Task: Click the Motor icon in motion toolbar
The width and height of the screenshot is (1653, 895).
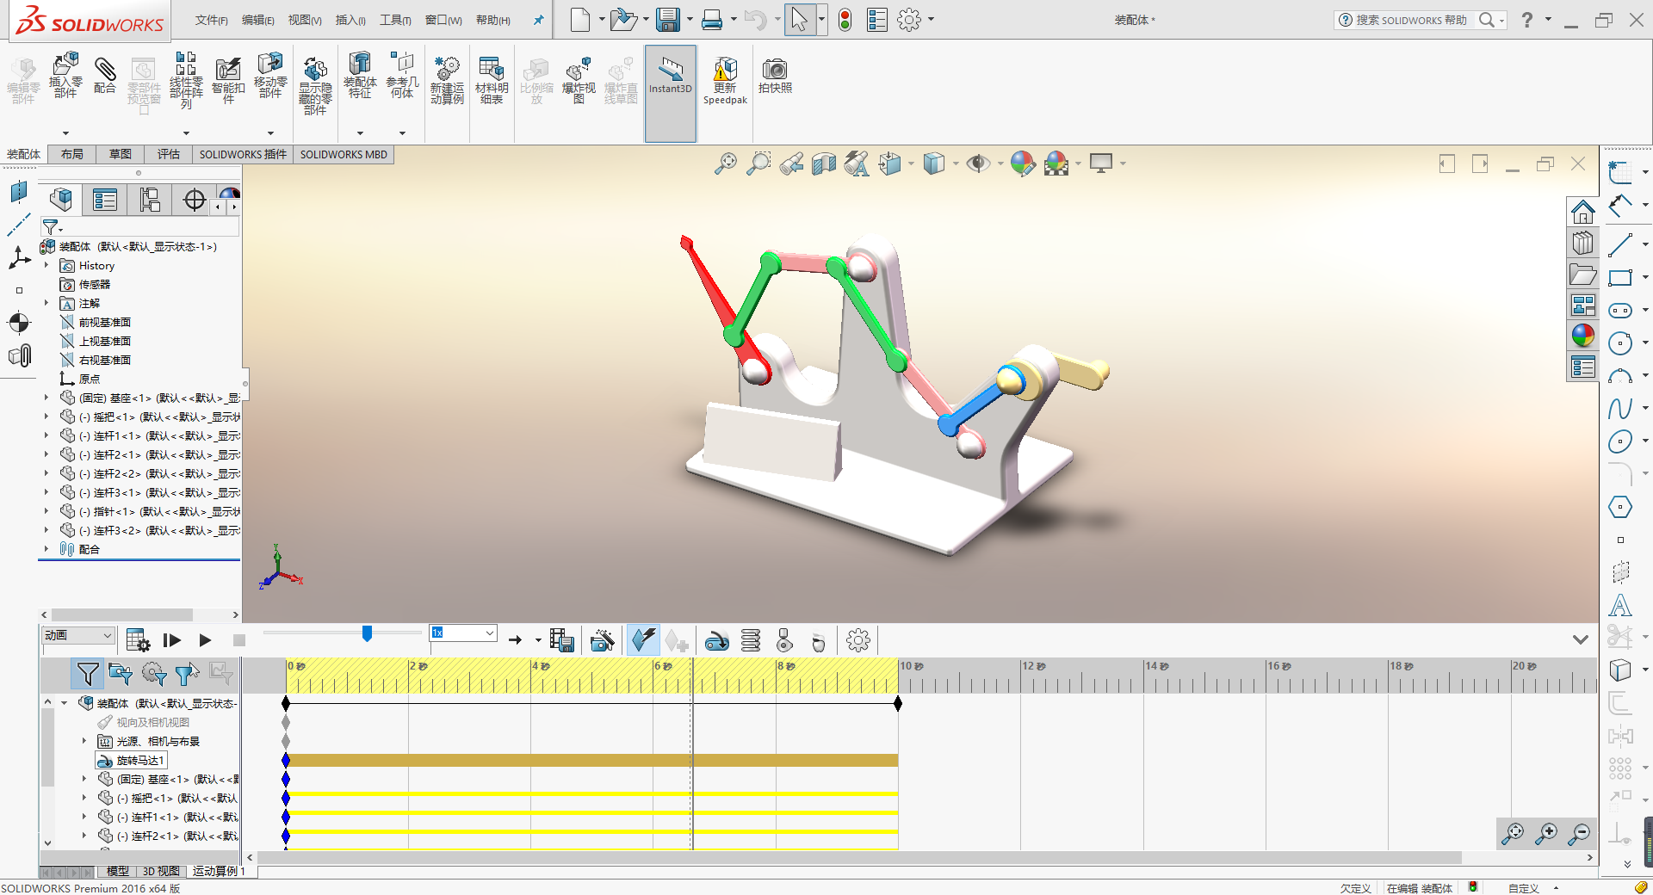Action: point(716,640)
